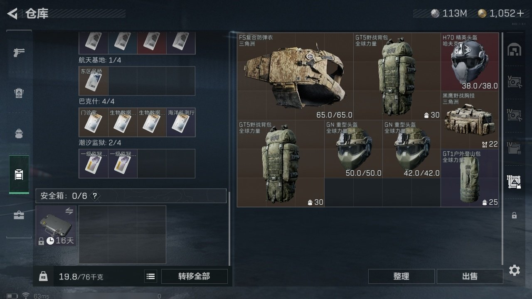The image size is (532, 299).
Task: Click Transfer All button 转移全部
Action: tap(194, 276)
